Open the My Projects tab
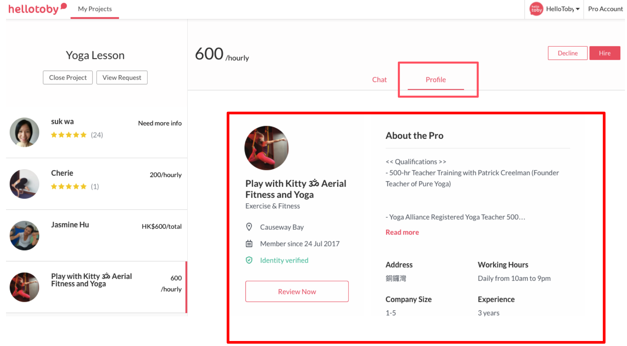Screen dimensions: 627x346 (95, 9)
